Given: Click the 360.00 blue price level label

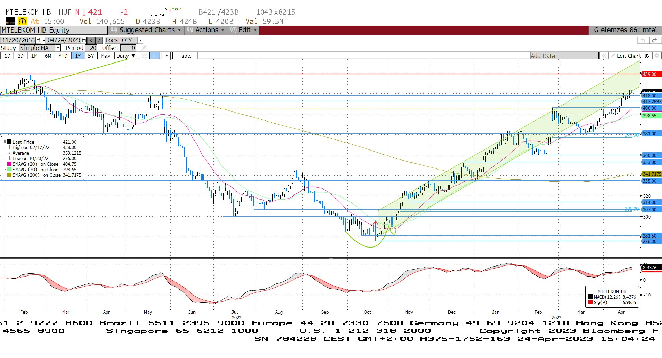Looking at the screenshot, I should click(652, 155).
